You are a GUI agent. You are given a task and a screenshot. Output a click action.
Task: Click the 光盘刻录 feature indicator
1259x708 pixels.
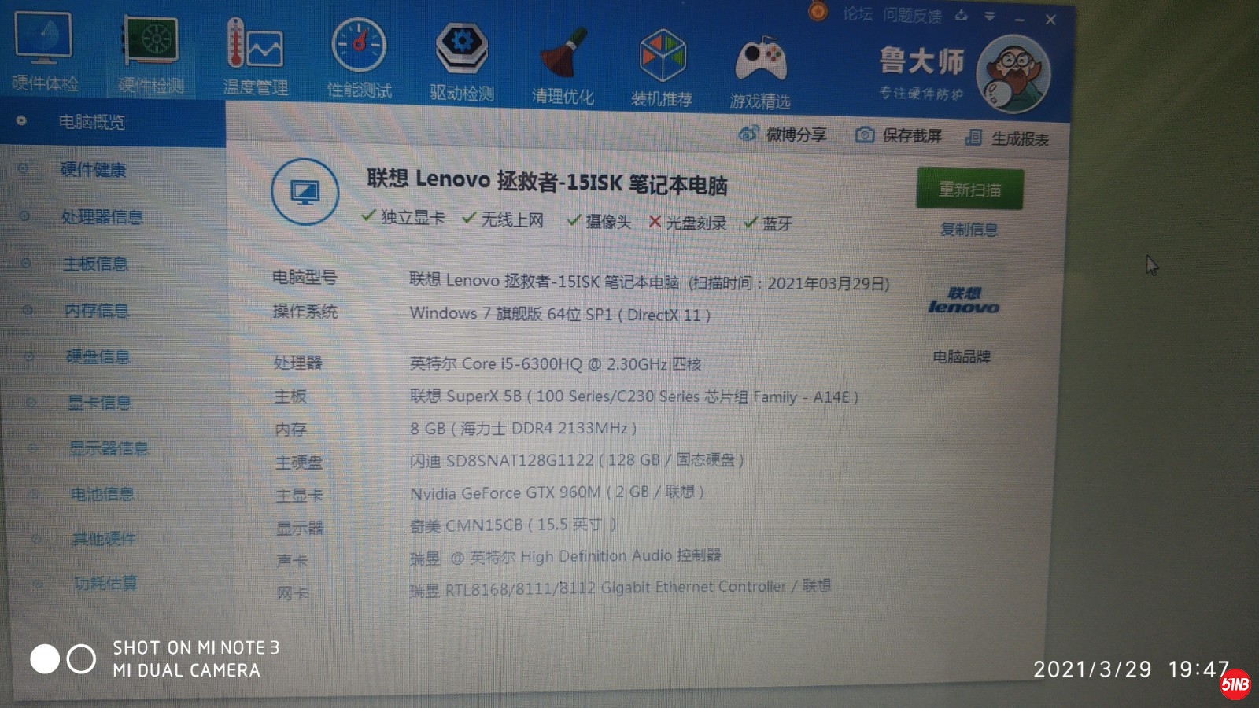(687, 223)
